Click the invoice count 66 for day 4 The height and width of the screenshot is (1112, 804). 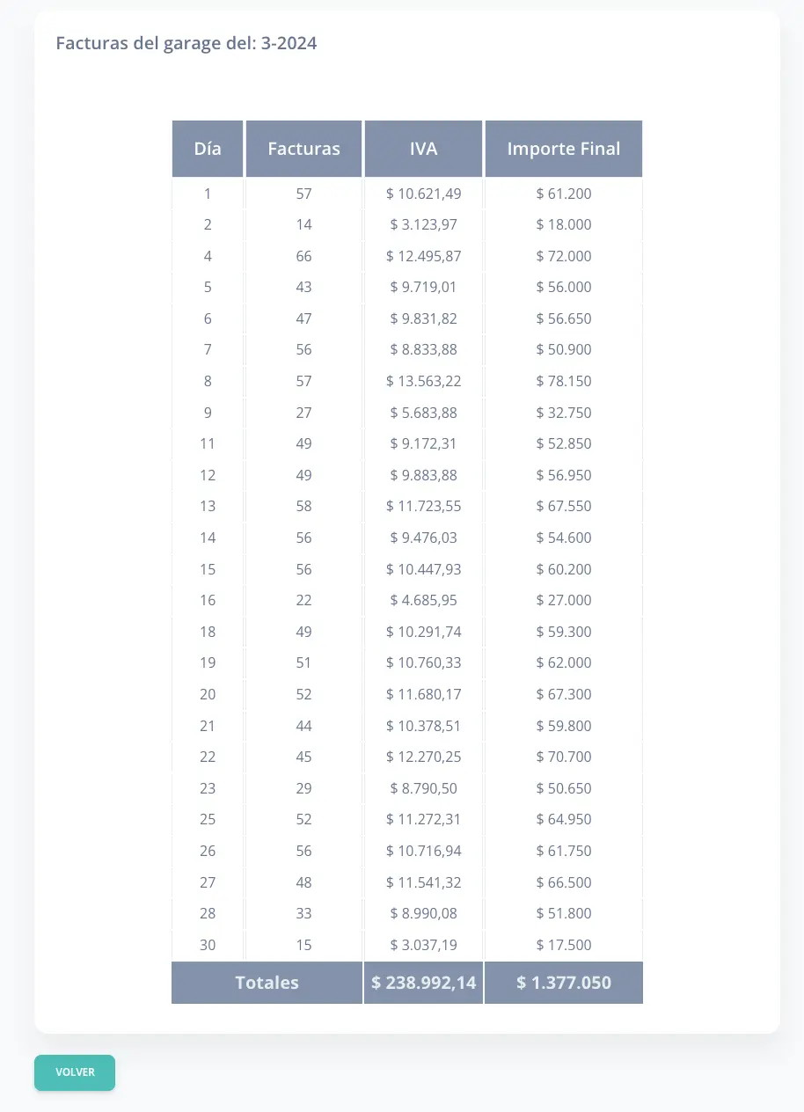pos(303,256)
